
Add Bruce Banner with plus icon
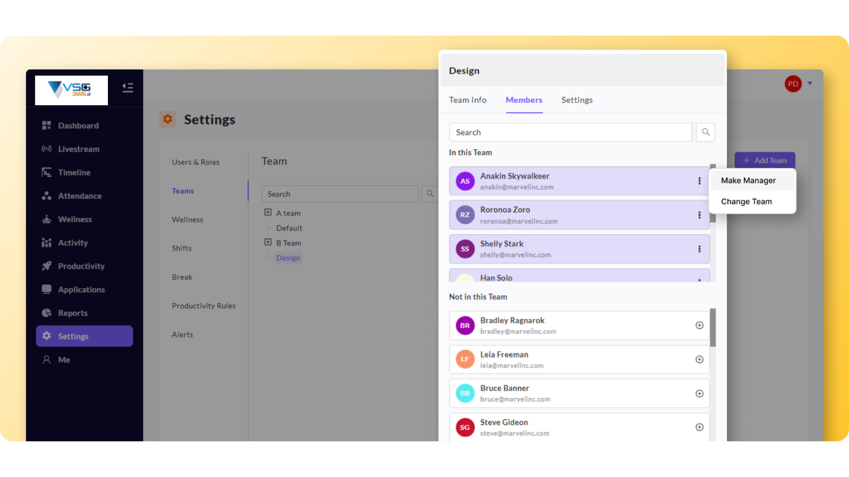click(x=699, y=393)
